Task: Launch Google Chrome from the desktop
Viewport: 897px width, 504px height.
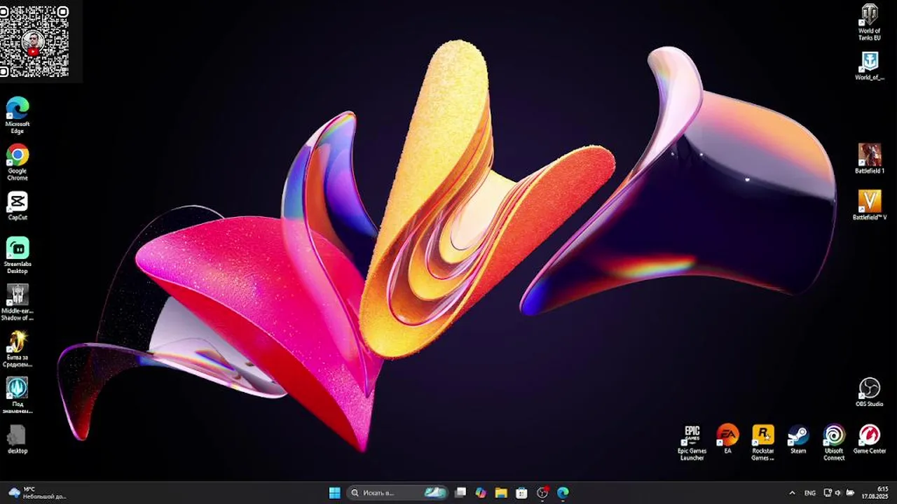Action: pos(18,162)
